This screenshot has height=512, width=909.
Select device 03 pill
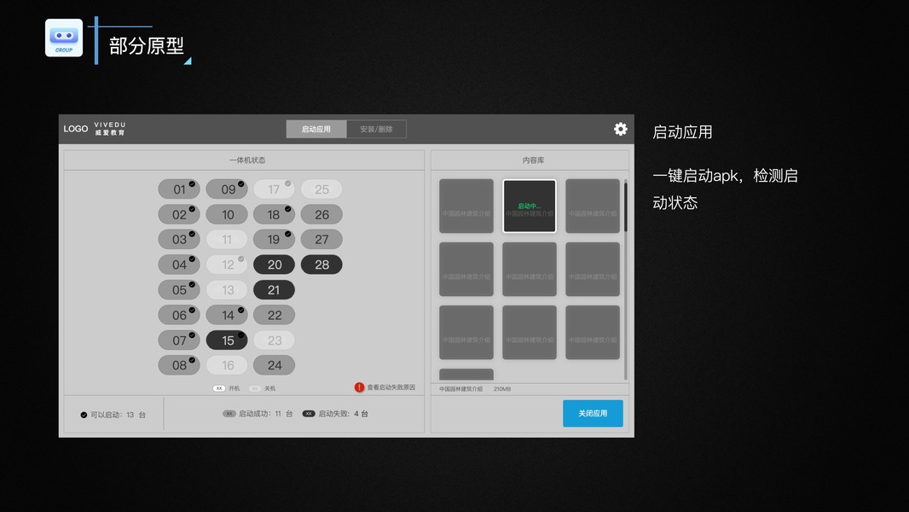point(179,240)
